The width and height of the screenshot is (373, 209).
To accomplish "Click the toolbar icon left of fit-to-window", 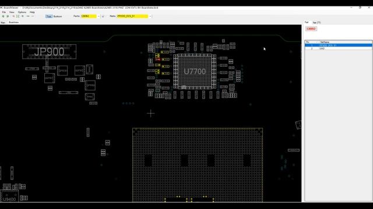I will pyautogui.click(x=13, y=16).
